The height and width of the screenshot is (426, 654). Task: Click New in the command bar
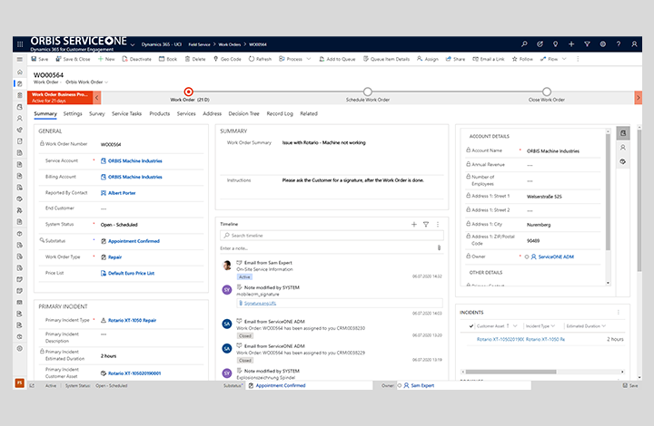point(106,59)
